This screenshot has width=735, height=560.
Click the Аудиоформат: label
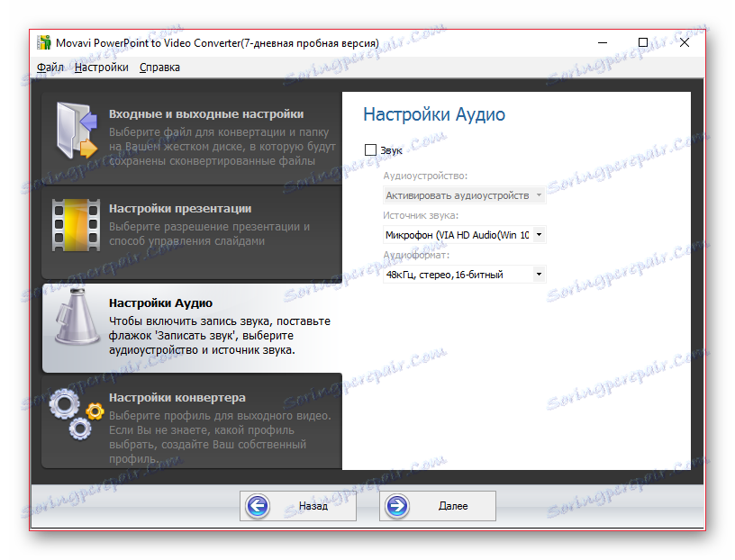point(416,255)
